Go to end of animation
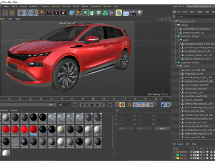215x161 pixels. (110, 105)
